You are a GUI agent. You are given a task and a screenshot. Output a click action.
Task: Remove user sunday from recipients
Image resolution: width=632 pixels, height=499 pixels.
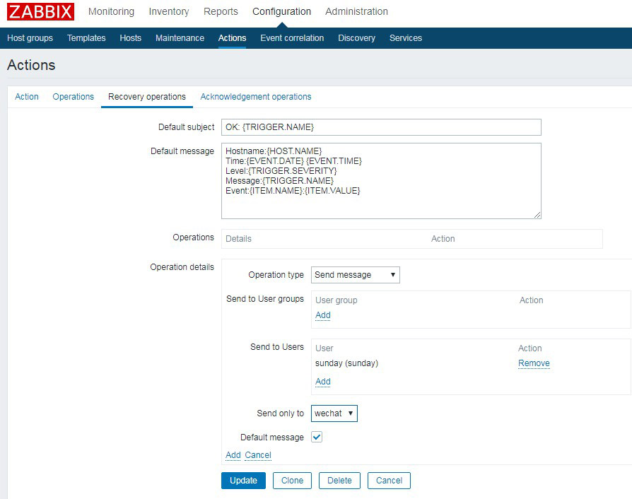click(533, 363)
